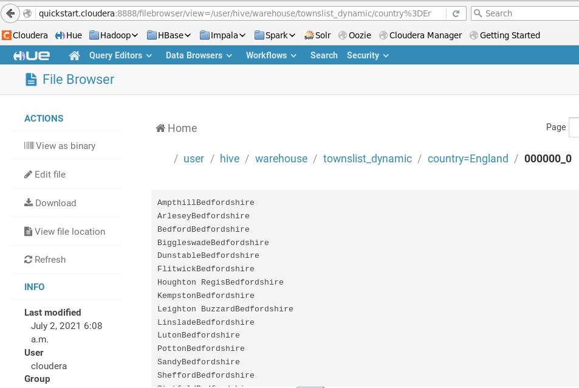The image size is (579, 388).
Task: Click the View file location icon
Action: tap(28, 231)
